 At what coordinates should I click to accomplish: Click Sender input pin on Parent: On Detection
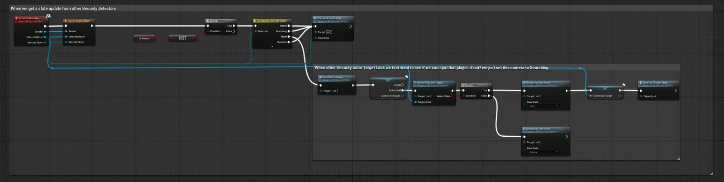pos(66,31)
